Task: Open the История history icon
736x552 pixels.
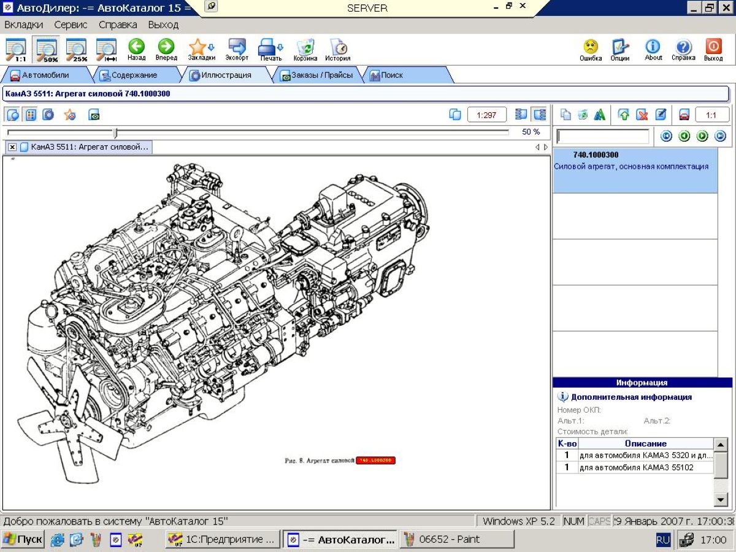Action: coord(338,47)
